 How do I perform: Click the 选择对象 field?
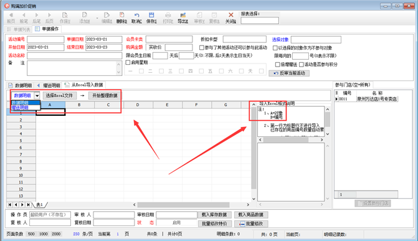tap(316, 40)
